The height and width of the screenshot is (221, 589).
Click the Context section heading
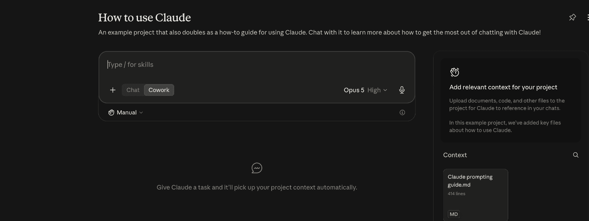click(x=455, y=155)
